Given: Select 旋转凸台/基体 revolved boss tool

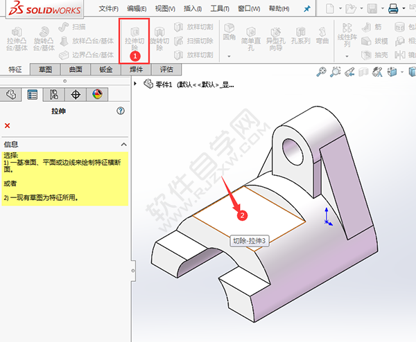Looking at the screenshot, I should click(x=44, y=39).
